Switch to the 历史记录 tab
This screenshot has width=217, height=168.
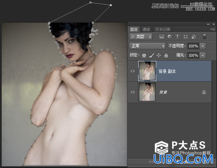[x=163, y=29]
